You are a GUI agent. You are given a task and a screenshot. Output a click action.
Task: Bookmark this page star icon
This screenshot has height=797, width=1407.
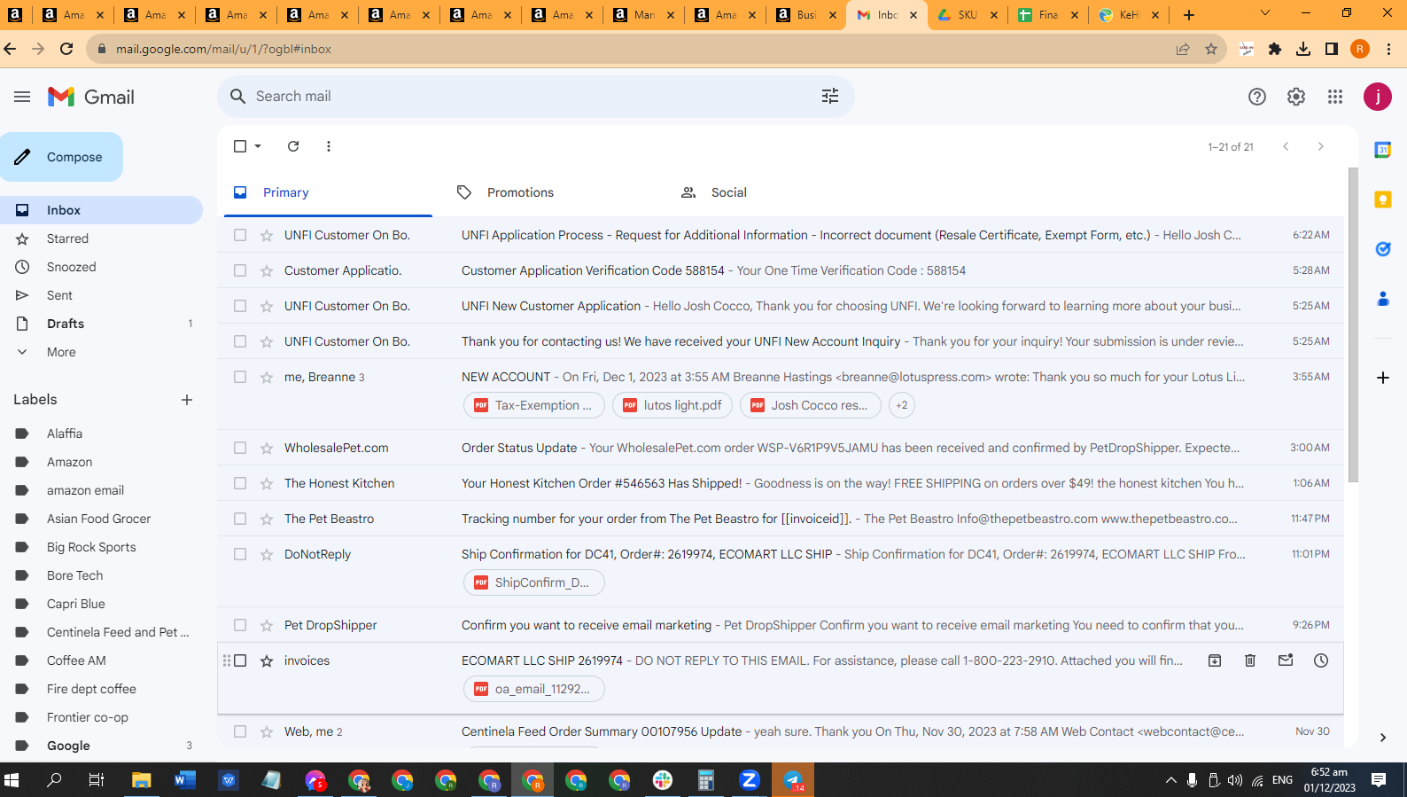click(1211, 49)
